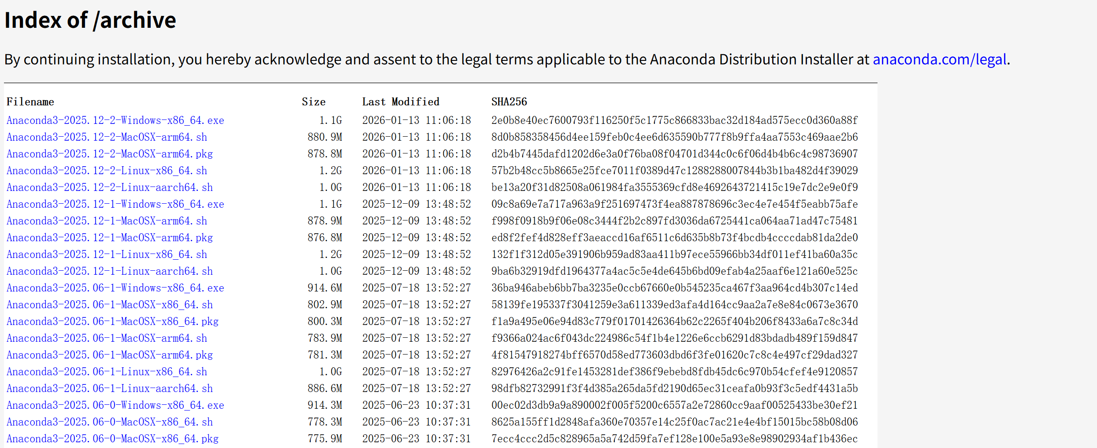Click the "SHA256" column header
Screen dimensions: 1097x448
click(x=509, y=102)
